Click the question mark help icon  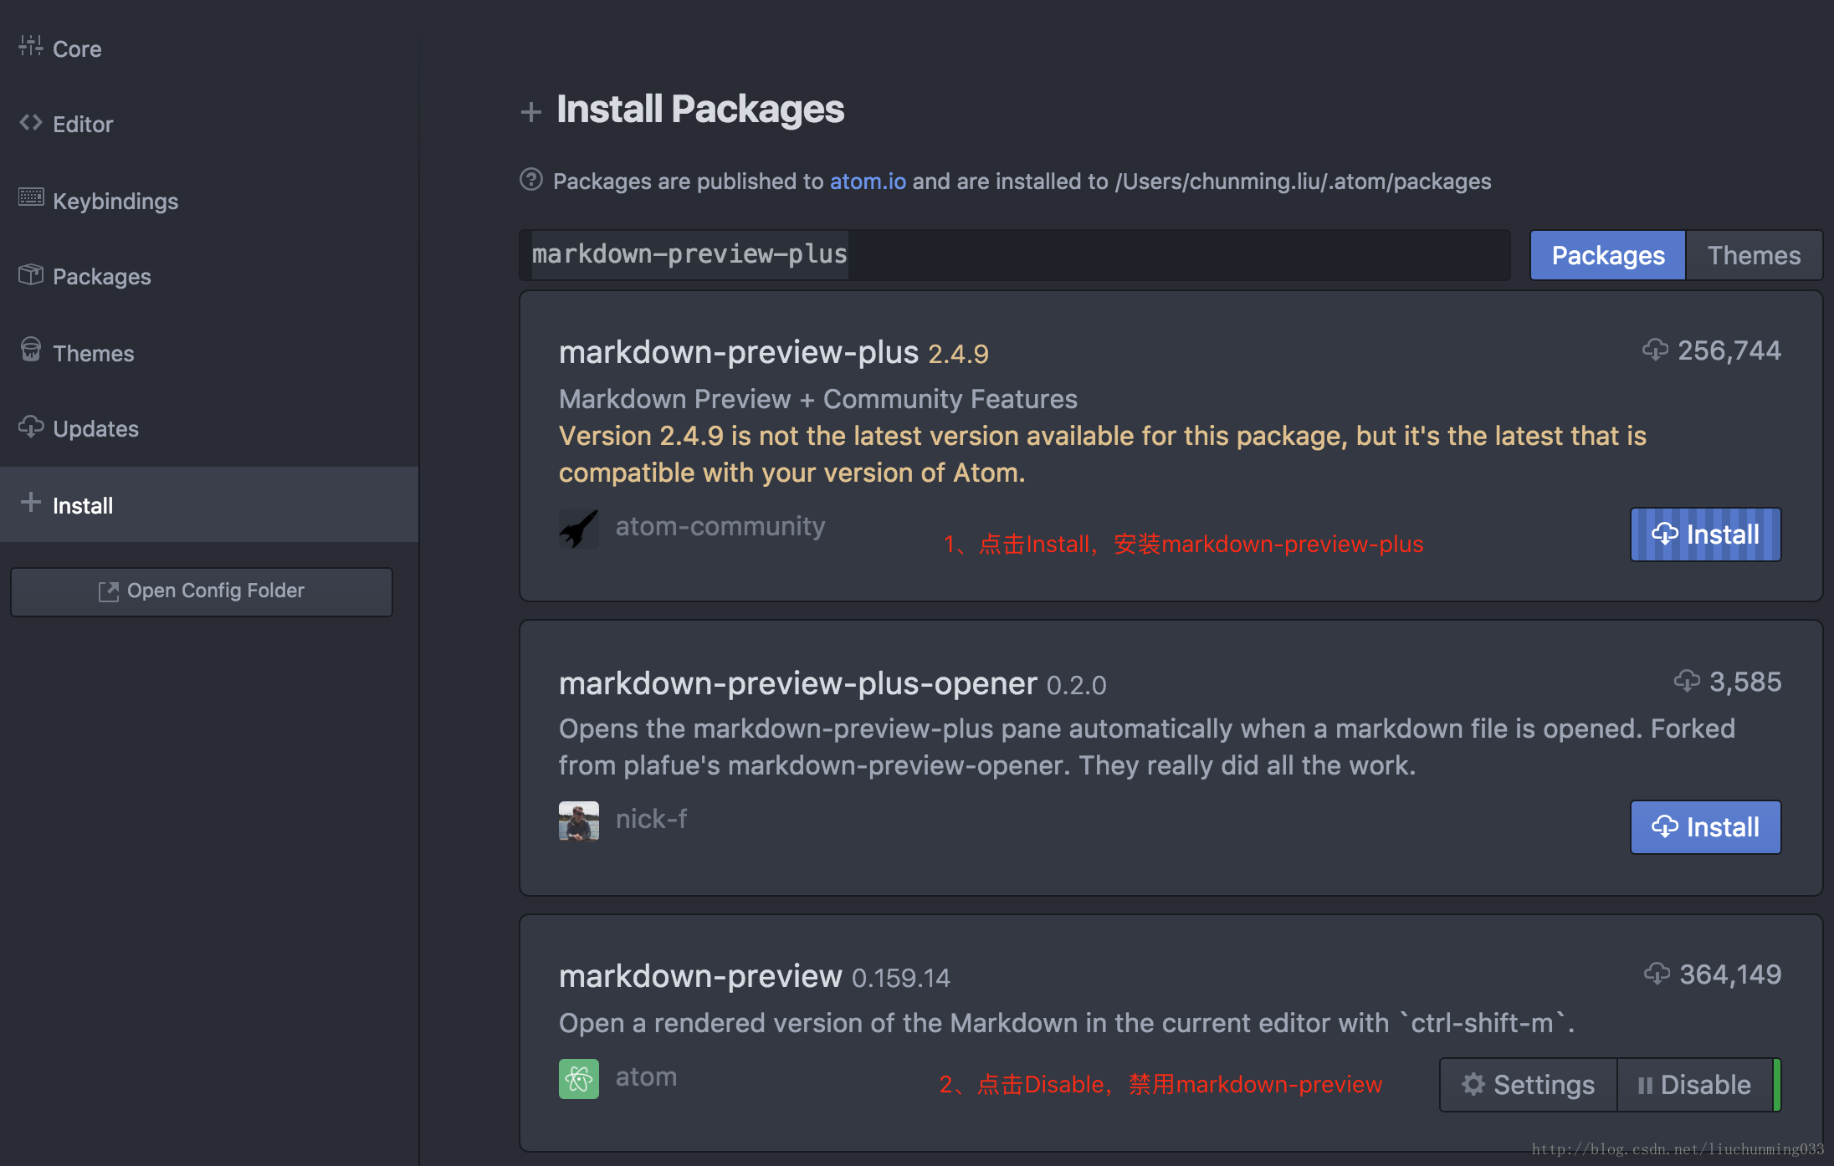pyautogui.click(x=531, y=179)
